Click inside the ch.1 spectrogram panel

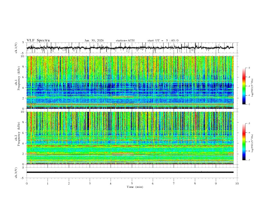click(x=130, y=82)
